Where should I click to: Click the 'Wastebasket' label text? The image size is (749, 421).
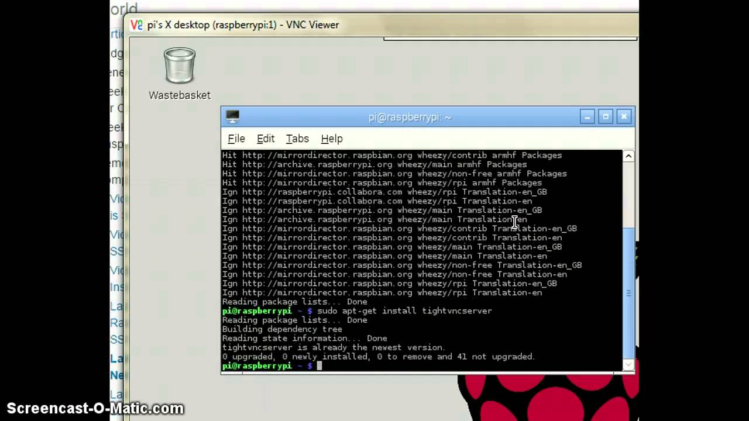coord(179,95)
